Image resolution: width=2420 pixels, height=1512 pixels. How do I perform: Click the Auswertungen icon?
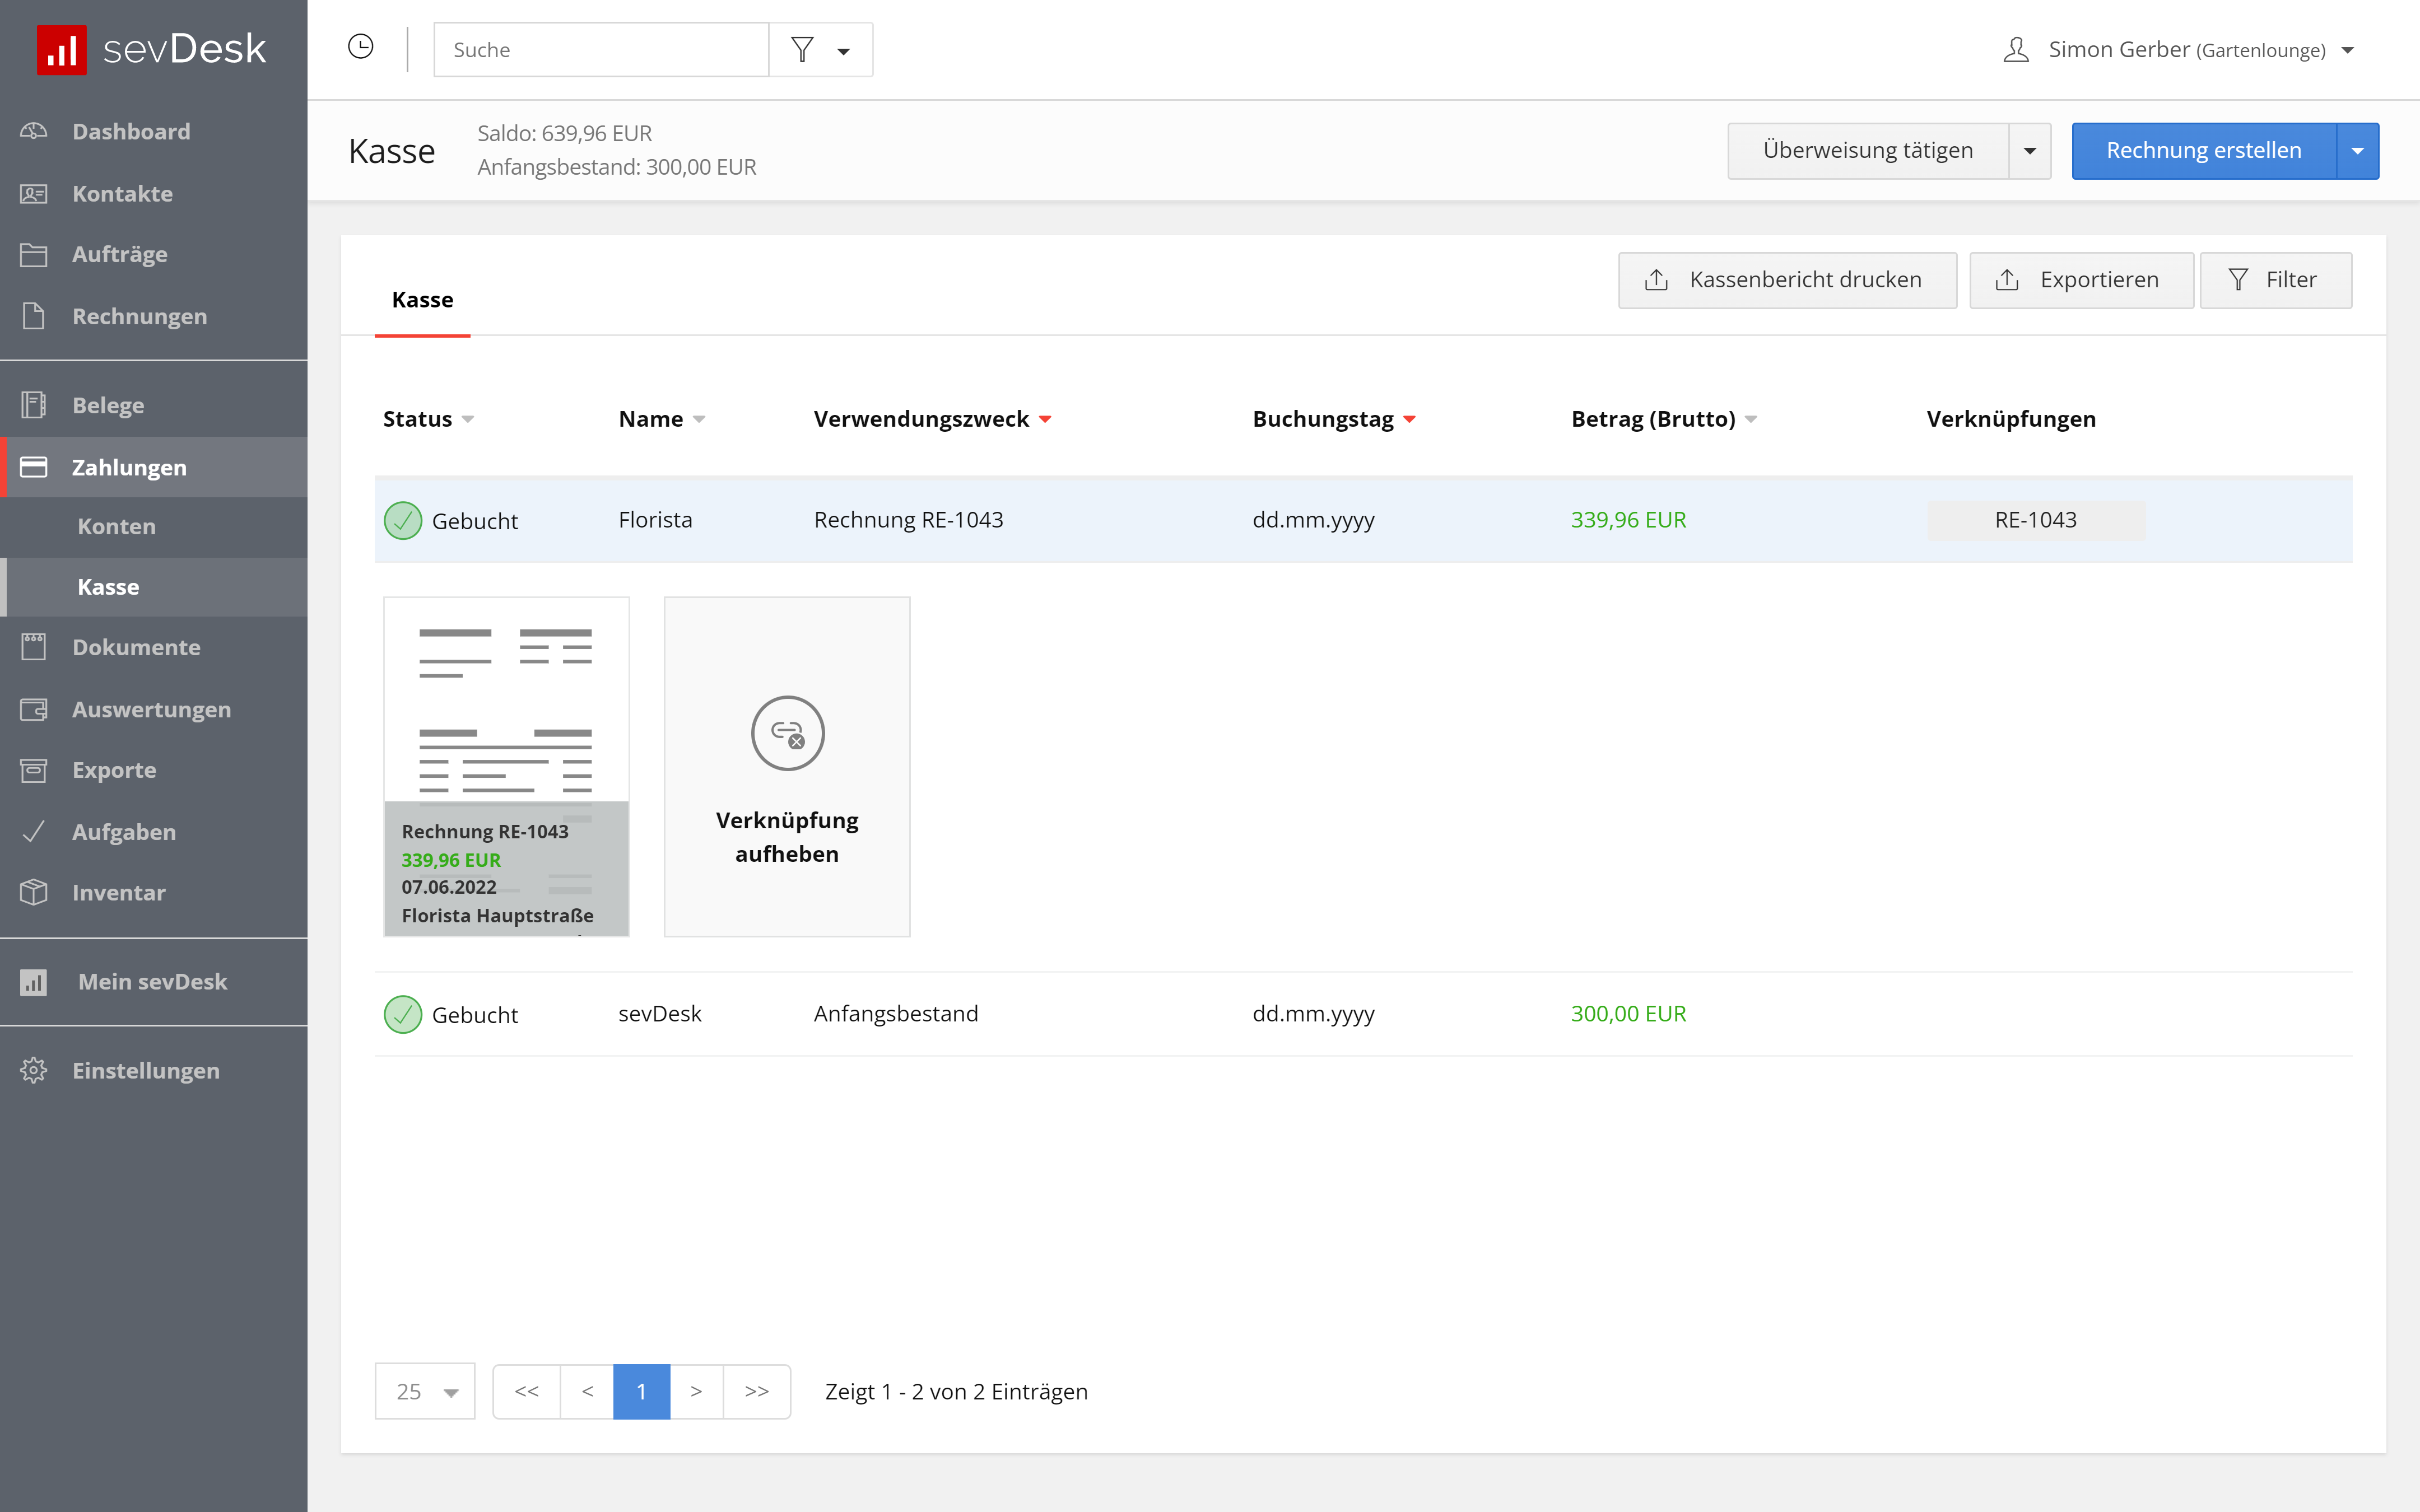pyautogui.click(x=34, y=709)
